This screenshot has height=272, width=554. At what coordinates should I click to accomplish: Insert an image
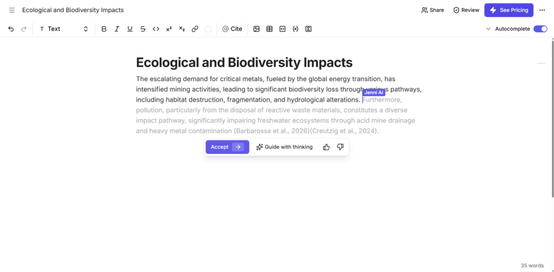256,29
